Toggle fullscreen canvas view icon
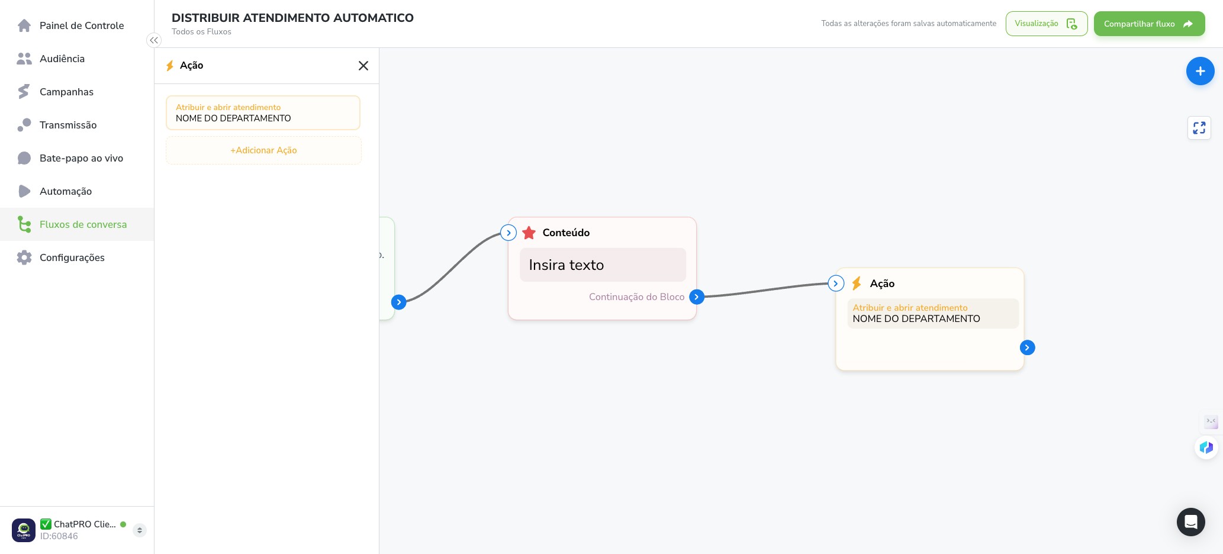 (1199, 128)
